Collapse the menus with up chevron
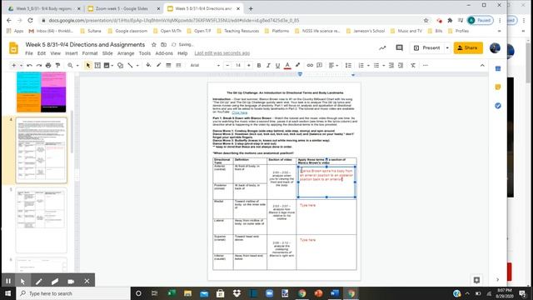The image size is (533, 300). click(482, 65)
